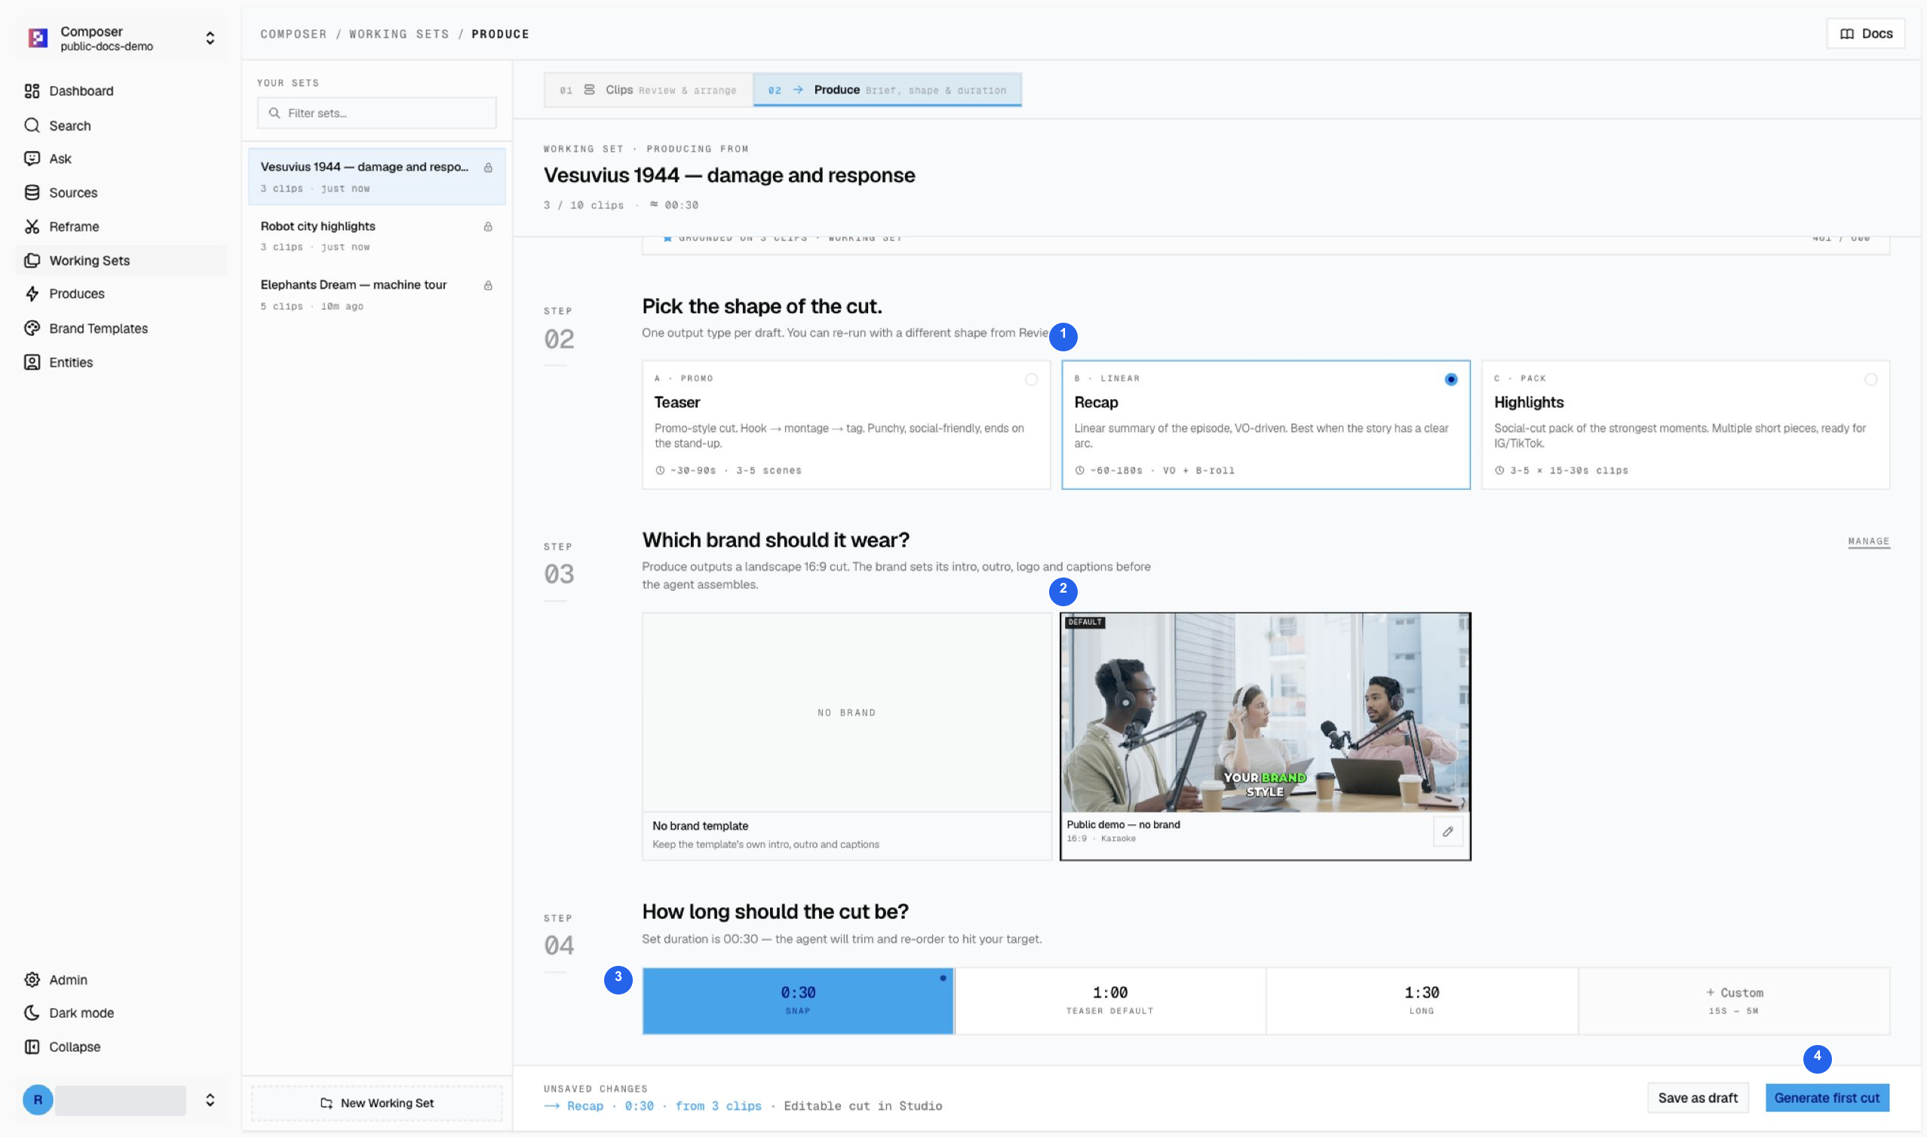The height and width of the screenshot is (1137, 1927).
Task: Click the lock icon on Elephants Dream set
Action: [488, 286]
